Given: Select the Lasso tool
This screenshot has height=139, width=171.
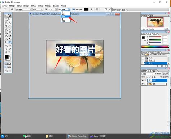Looking at the screenshot, I should 6,22.
